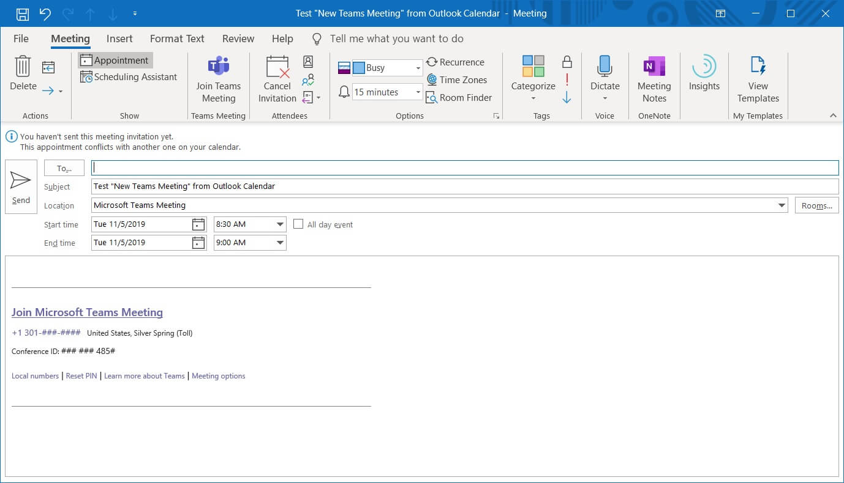Image resolution: width=844 pixels, height=483 pixels.
Task: Switch to the Insert tab
Action: pos(119,39)
